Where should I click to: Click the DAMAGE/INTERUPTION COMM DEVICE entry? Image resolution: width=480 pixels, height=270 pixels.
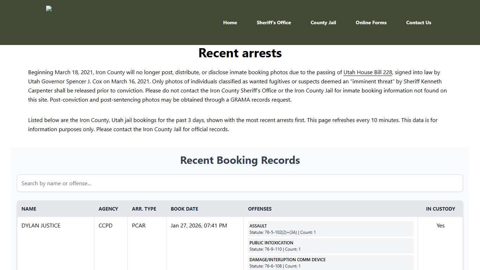tap(330, 263)
